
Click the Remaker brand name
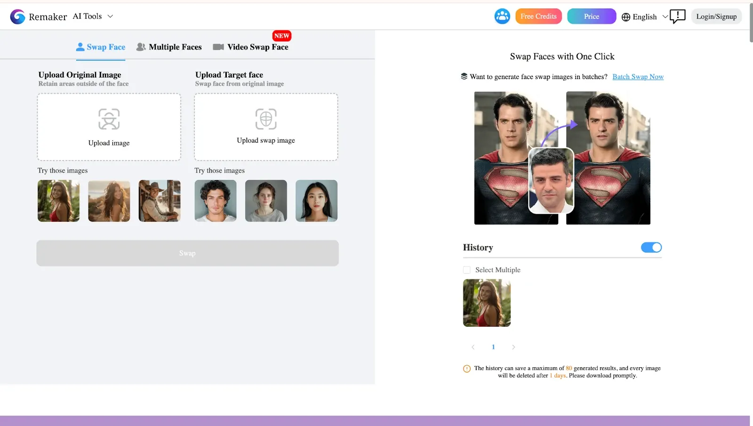[48, 17]
